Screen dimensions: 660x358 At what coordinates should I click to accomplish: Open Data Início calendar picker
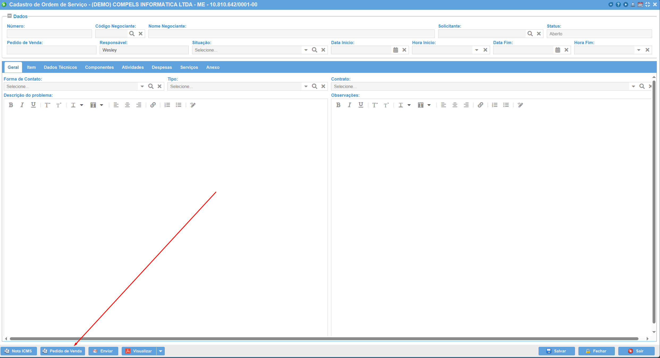[x=396, y=50]
